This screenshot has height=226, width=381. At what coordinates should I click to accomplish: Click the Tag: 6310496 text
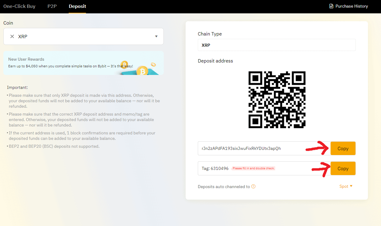215,169
